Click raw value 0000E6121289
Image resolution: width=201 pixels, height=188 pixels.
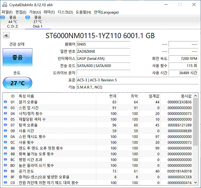point(180,125)
